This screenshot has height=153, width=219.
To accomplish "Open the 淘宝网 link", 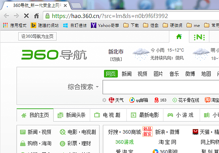I will coord(167,142).
